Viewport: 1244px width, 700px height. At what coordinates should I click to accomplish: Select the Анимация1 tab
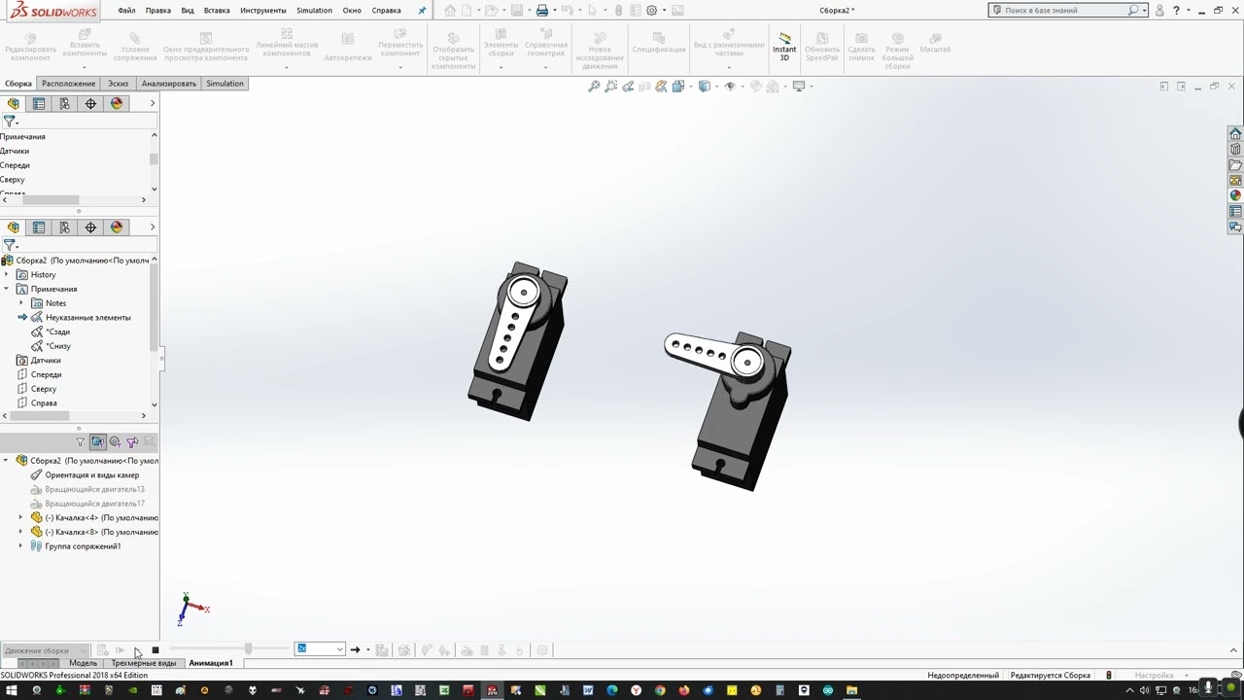tap(211, 663)
